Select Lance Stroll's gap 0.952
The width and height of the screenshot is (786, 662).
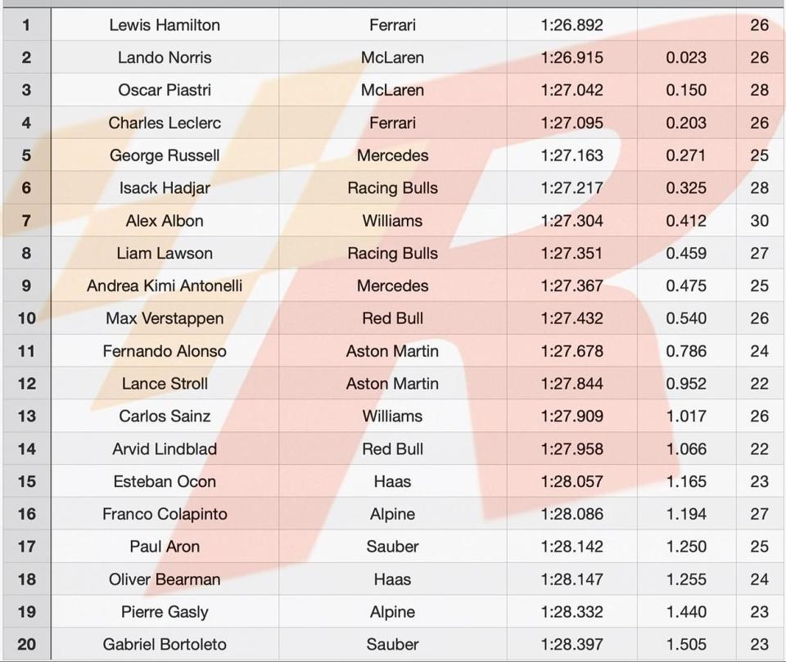686,383
